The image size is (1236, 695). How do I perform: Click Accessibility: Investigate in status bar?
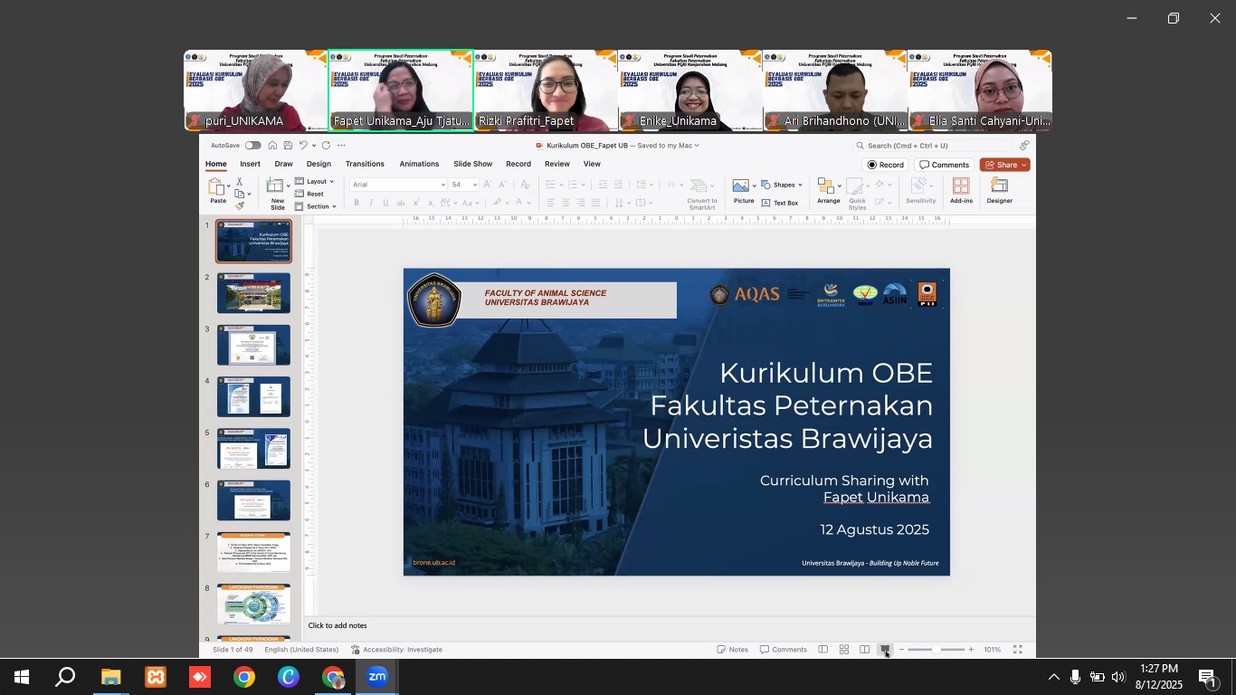(x=397, y=650)
